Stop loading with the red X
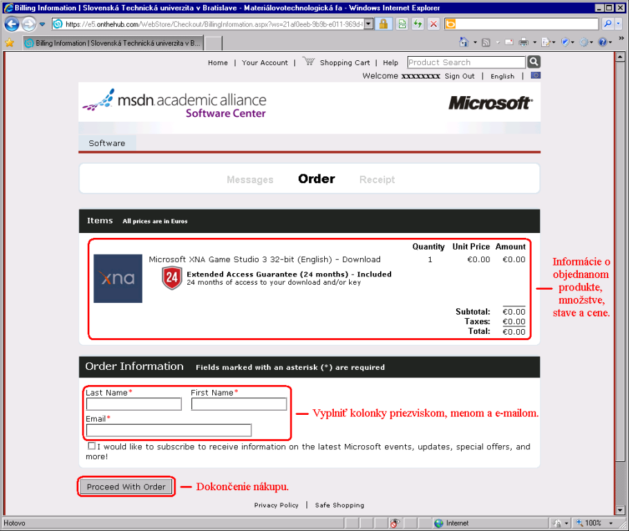This screenshot has width=629, height=531. click(x=433, y=24)
